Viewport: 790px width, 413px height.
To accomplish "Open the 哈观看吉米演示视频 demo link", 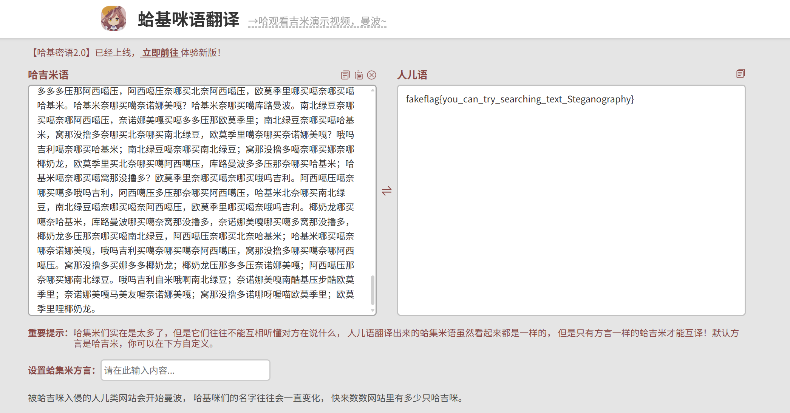I will point(317,22).
